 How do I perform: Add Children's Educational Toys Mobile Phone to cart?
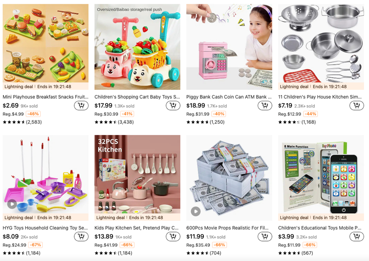pos(356,237)
